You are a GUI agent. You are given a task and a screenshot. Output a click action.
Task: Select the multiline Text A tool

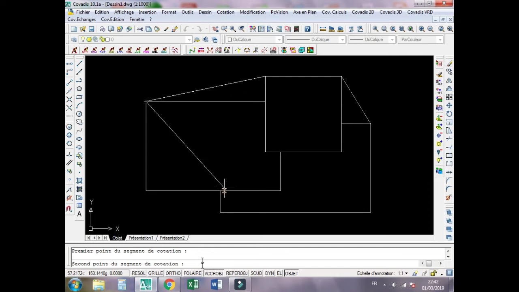[x=79, y=214]
